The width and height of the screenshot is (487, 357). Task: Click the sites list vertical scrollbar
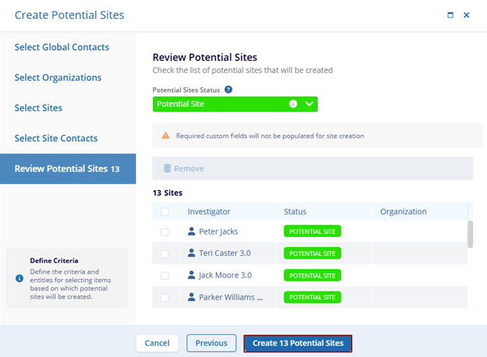click(x=471, y=234)
